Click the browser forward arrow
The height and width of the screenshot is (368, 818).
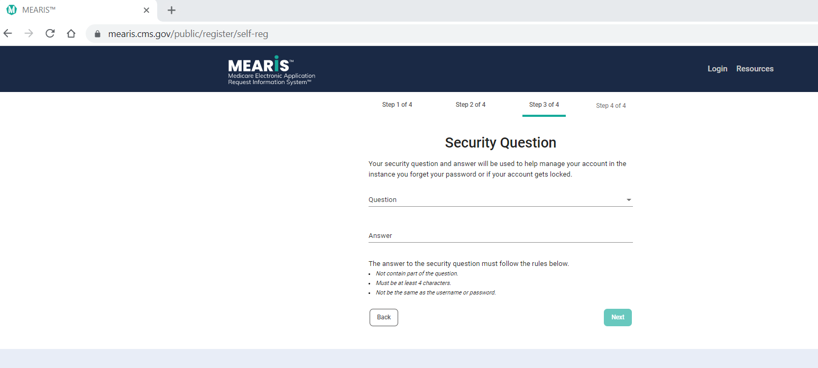point(29,33)
